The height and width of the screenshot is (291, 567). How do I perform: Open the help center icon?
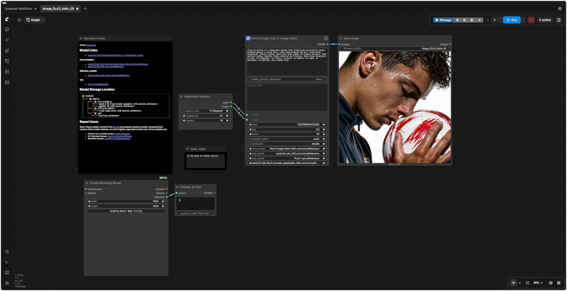(7, 252)
